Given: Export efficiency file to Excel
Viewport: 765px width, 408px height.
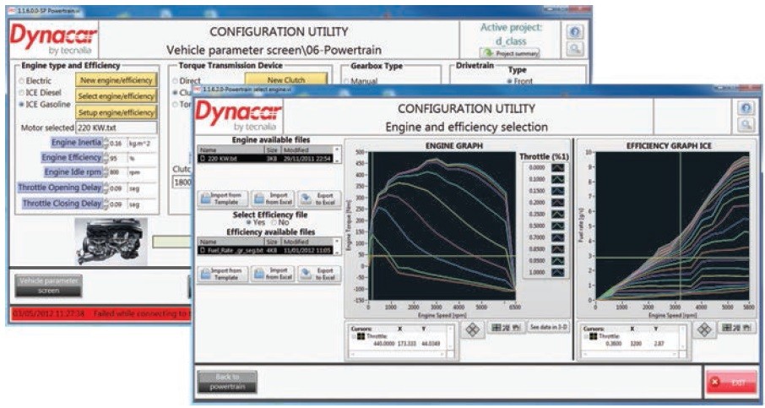Looking at the screenshot, I should click(x=319, y=274).
